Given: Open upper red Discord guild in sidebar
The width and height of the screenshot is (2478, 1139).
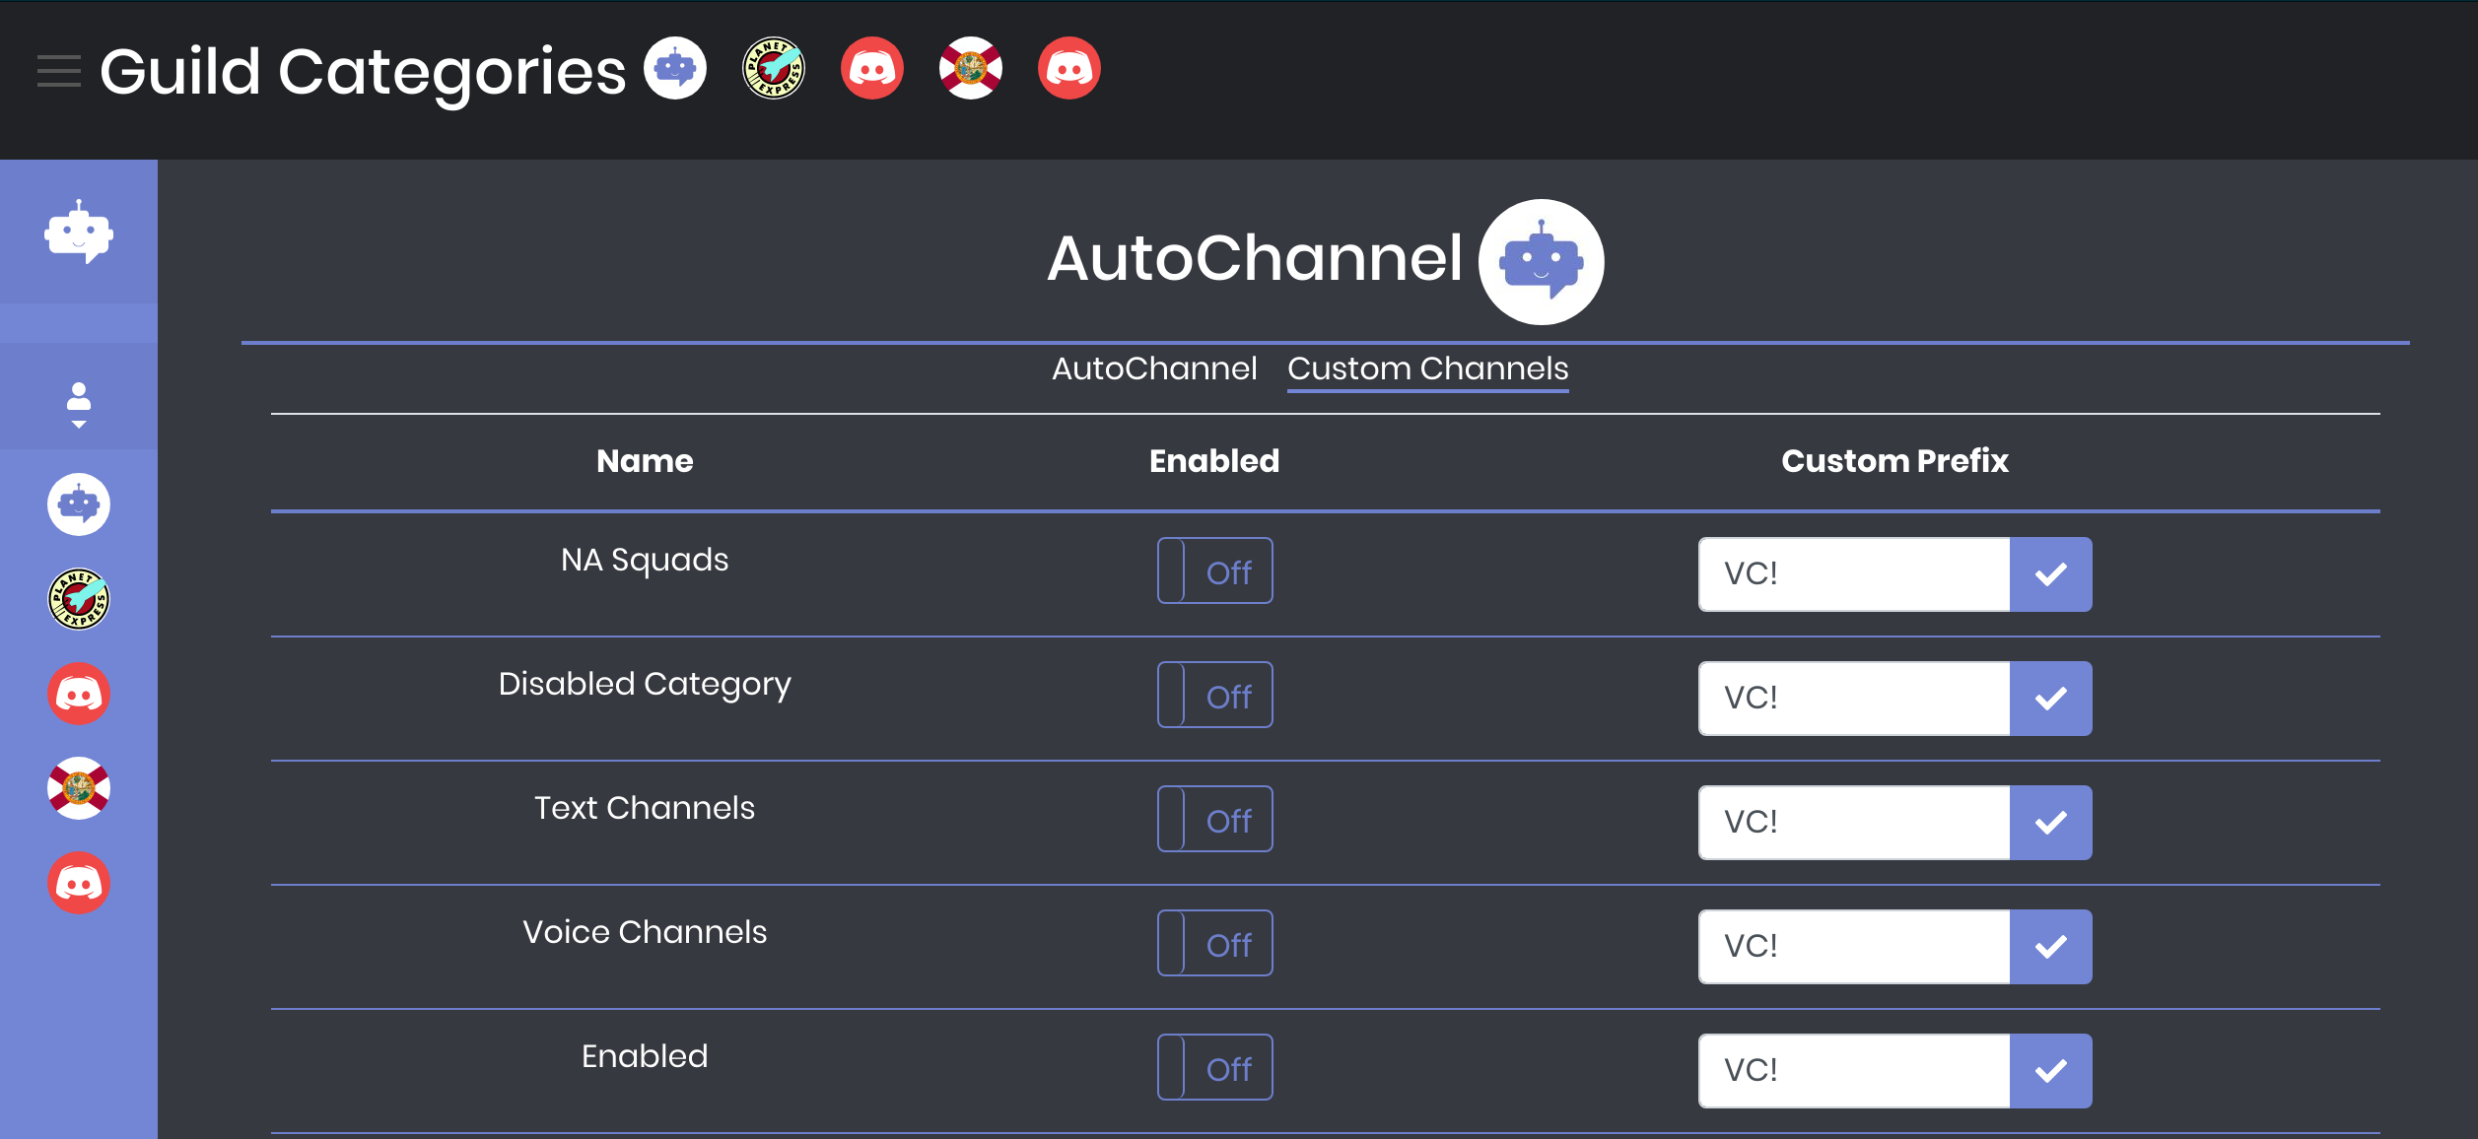Looking at the screenshot, I should pyautogui.click(x=79, y=694).
